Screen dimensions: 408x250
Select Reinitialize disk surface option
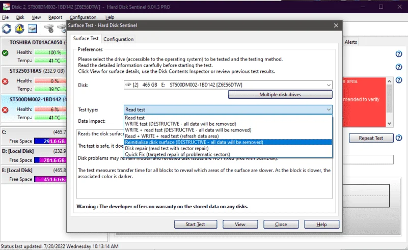click(x=228, y=142)
